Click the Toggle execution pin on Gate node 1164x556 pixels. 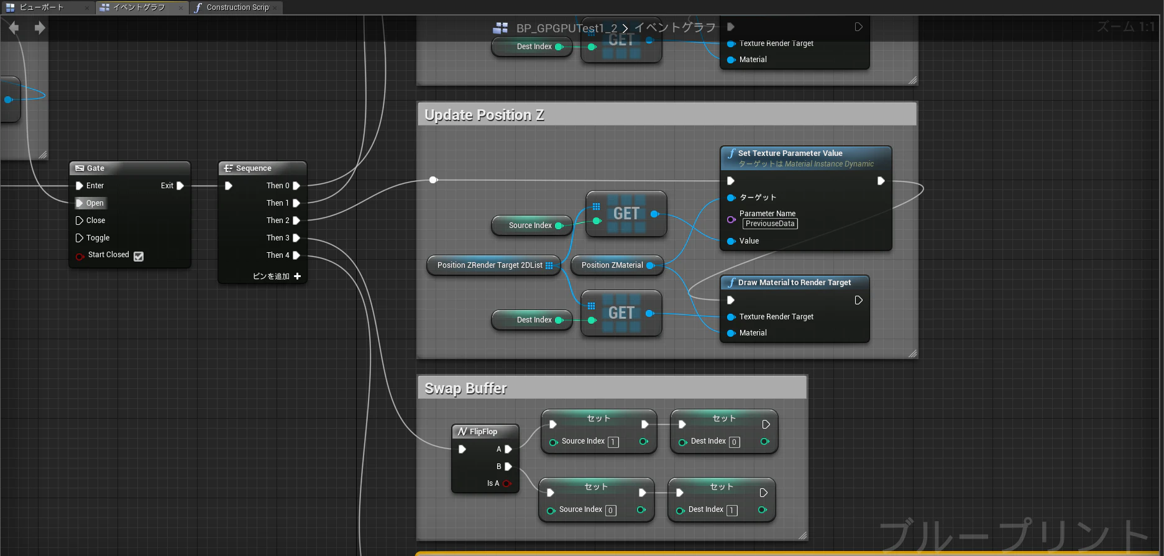79,238
